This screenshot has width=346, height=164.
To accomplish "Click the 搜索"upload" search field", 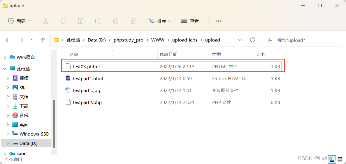I will [x=302, y=40].
